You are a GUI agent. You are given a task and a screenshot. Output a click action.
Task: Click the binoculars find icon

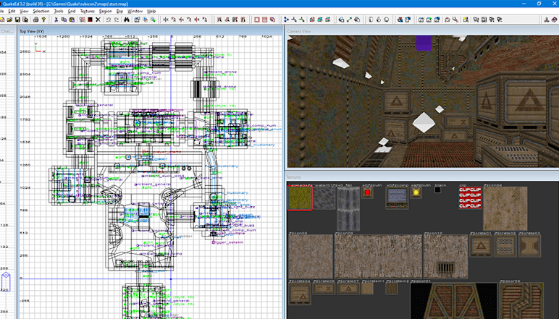coord(127,20)
